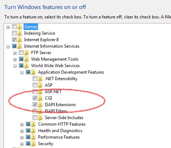The image size is (171, 148).
Task: Collapse the World Wide Web Services node
Action: [15, 66]
